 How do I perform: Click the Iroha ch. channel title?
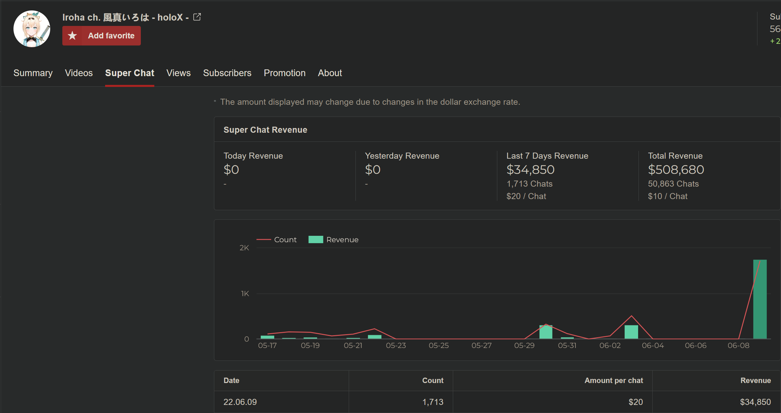[x=125, y=17]
